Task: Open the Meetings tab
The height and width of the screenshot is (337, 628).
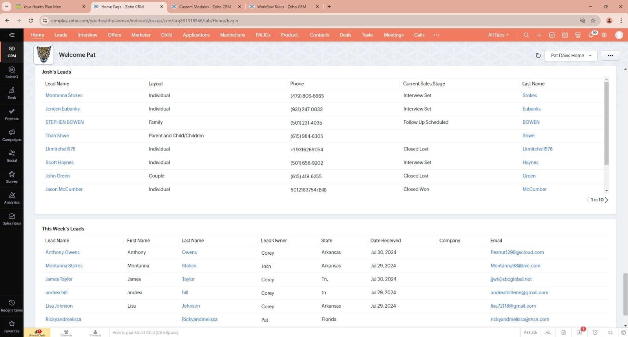Action: [x=394, y=35]
